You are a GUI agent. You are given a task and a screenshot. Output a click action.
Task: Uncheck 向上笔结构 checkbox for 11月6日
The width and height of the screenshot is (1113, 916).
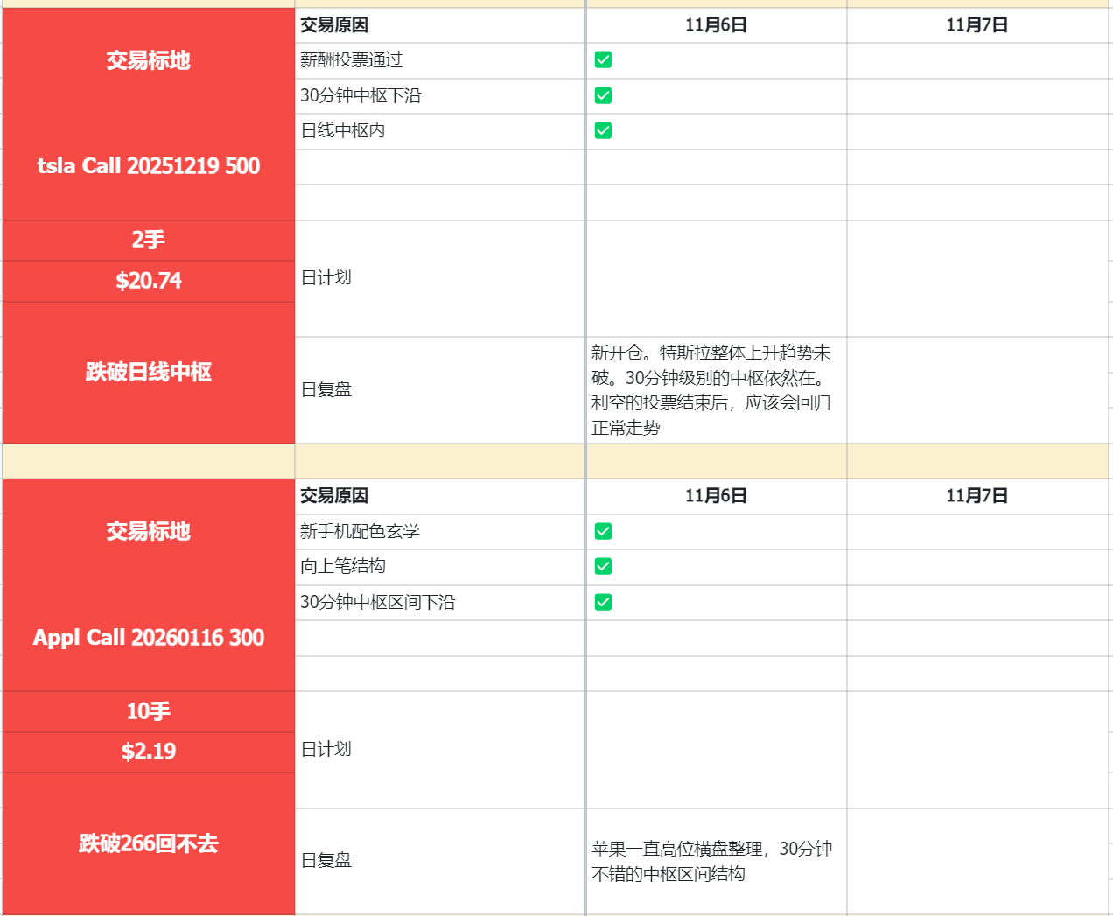[603, 566]
